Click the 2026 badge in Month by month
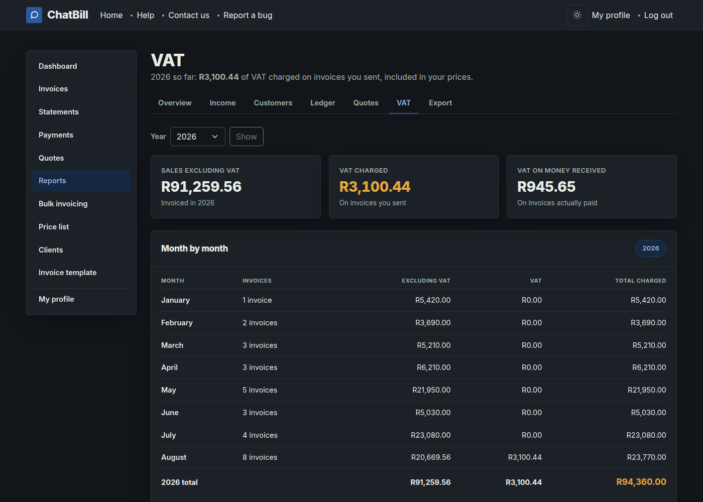703x502 pixels. click(651, 248)
